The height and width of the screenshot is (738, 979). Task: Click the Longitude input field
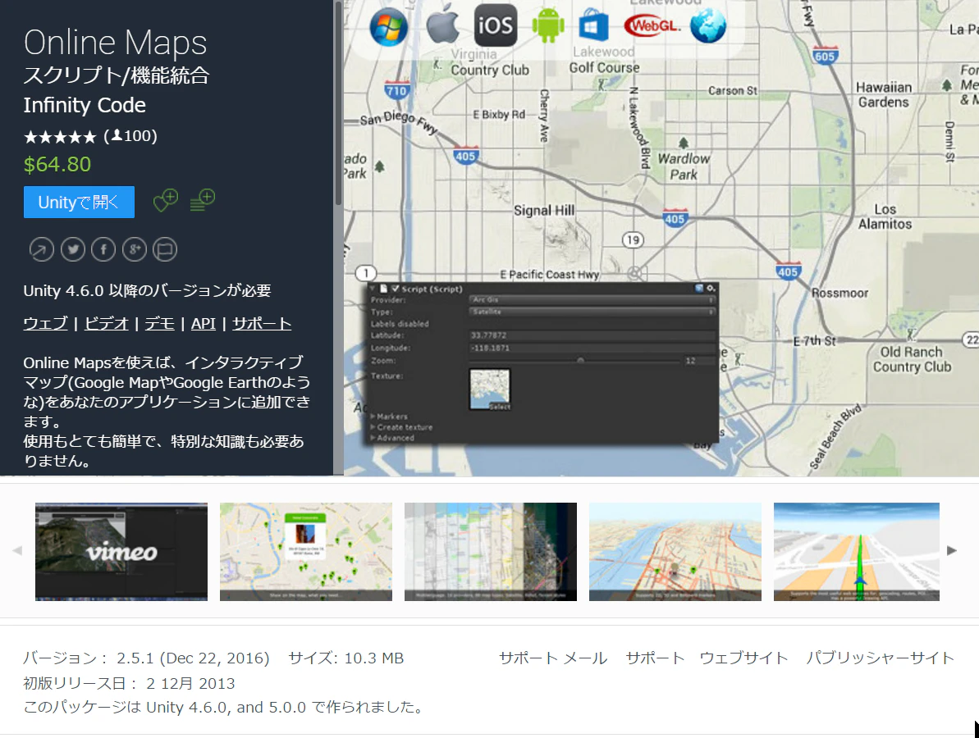click(x=592, y=348)
